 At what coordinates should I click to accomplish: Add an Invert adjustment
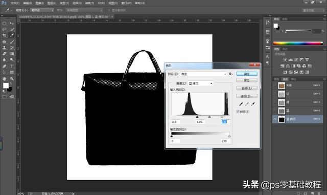click(285, 72)
